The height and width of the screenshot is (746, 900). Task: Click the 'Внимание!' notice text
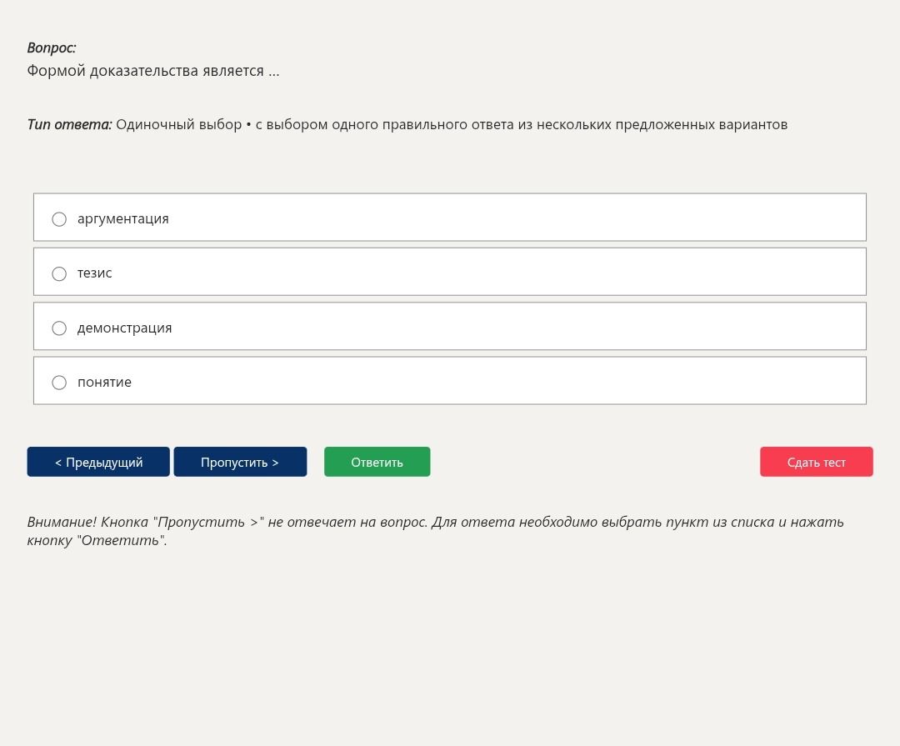[x=62, y=522]
